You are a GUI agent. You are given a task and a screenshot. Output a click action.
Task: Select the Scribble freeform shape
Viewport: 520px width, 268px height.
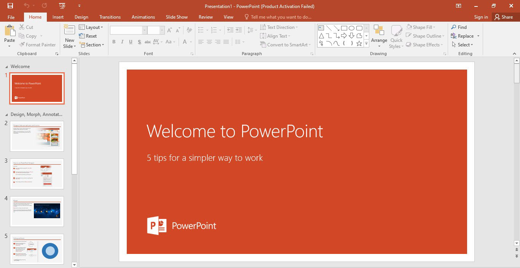(321, 43)
